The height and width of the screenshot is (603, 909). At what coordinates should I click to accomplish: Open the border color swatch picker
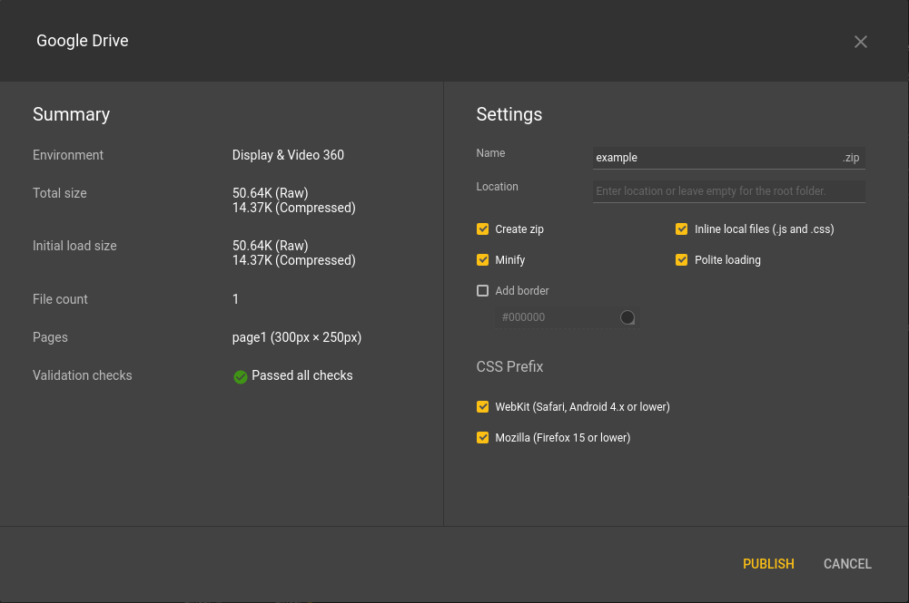(627, 317)
